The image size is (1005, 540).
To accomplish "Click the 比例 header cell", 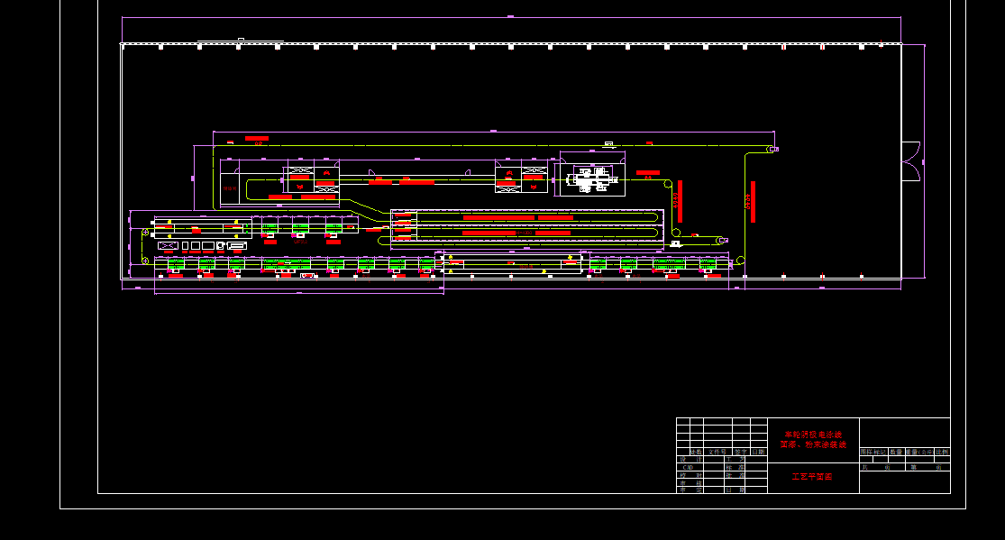I will point(942,452).
